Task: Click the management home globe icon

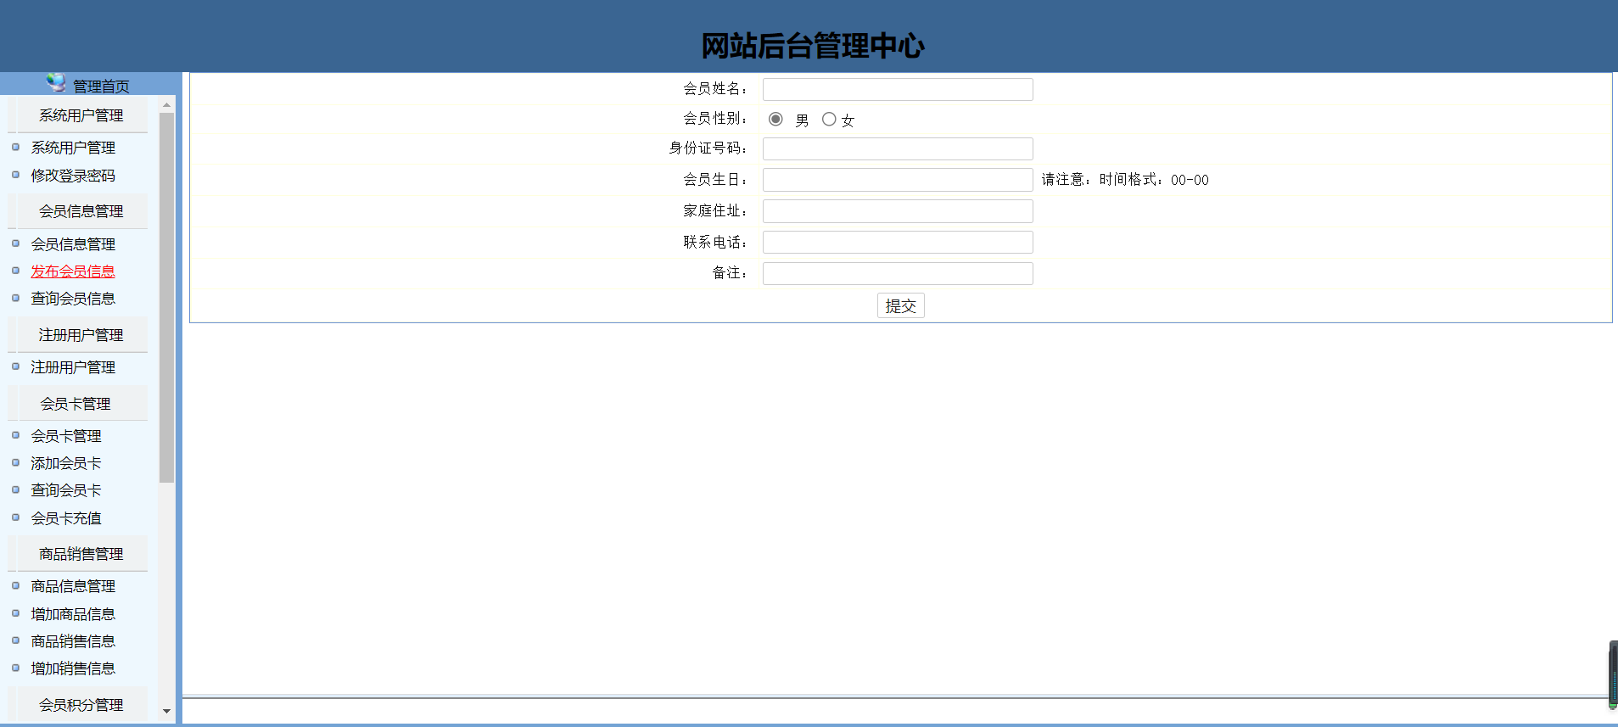Action: [56, 82]
